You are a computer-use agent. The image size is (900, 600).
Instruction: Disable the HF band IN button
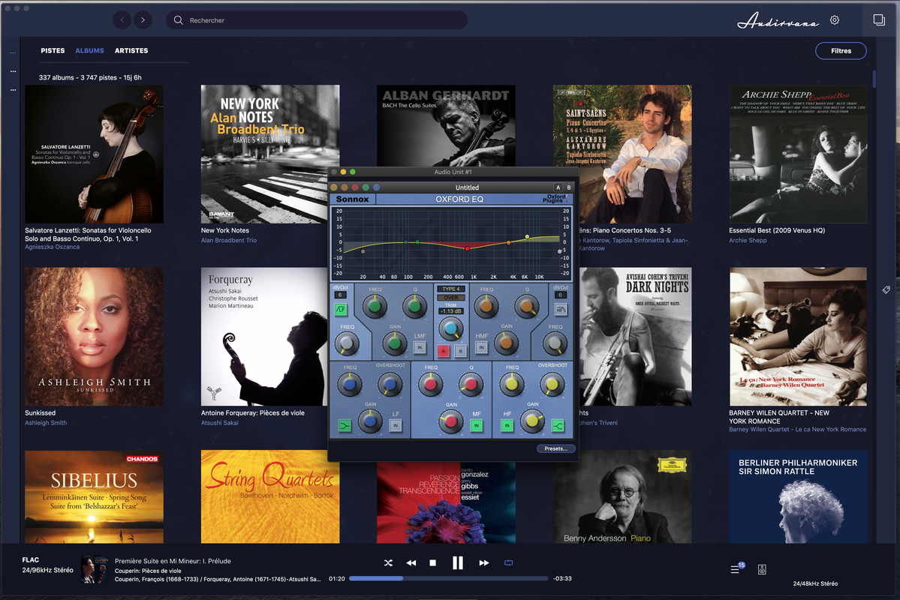(x=507, y=425)
